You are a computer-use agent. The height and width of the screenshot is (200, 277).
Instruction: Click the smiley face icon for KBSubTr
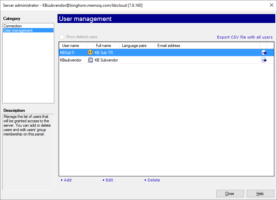(x=90, y=53)
